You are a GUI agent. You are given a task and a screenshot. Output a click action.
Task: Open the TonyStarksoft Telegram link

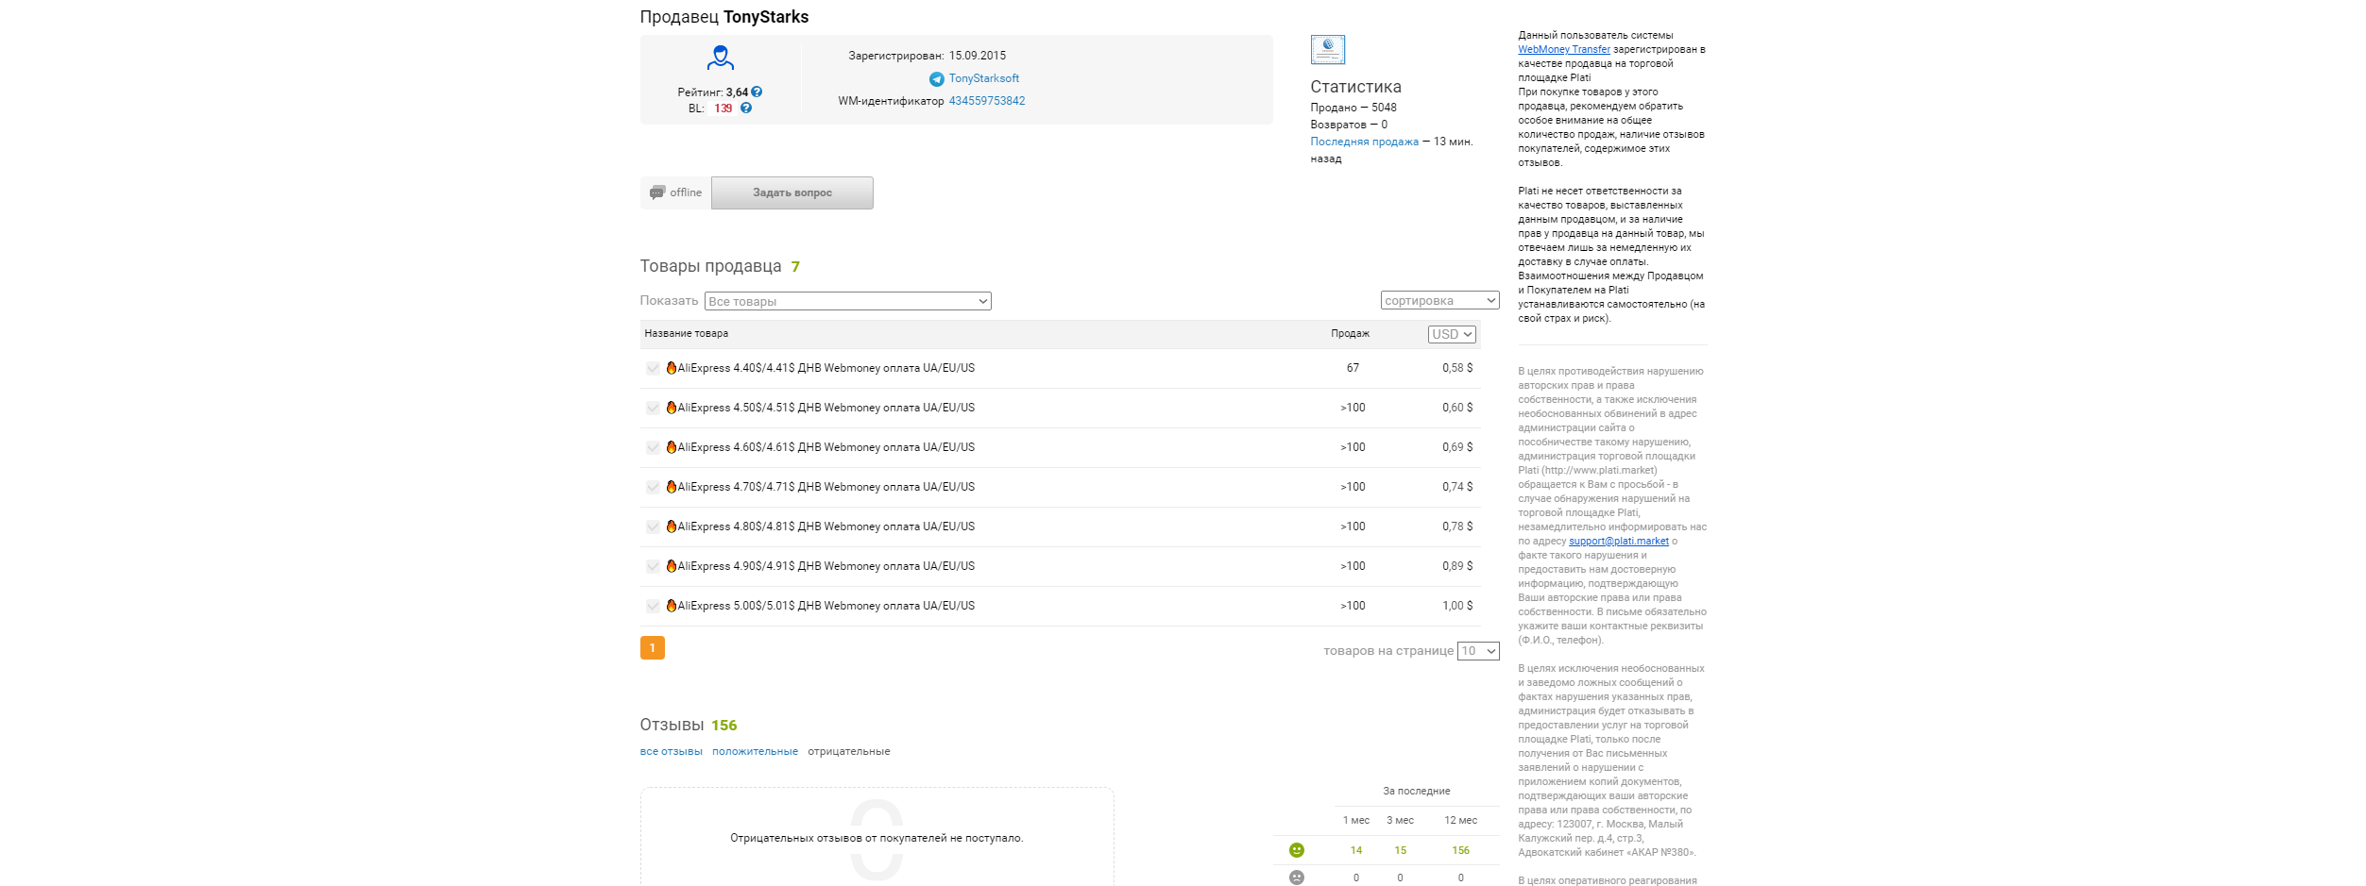(x=983, y=78)
